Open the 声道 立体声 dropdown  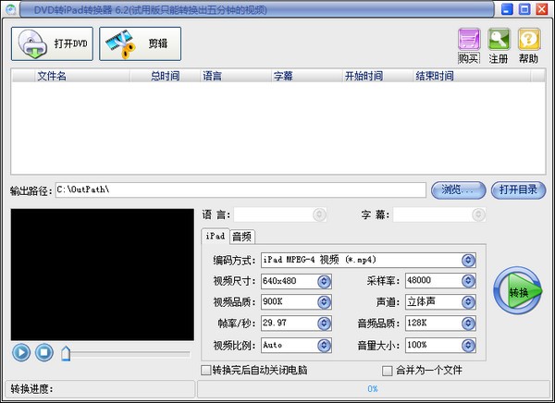(x=468, y=302)
